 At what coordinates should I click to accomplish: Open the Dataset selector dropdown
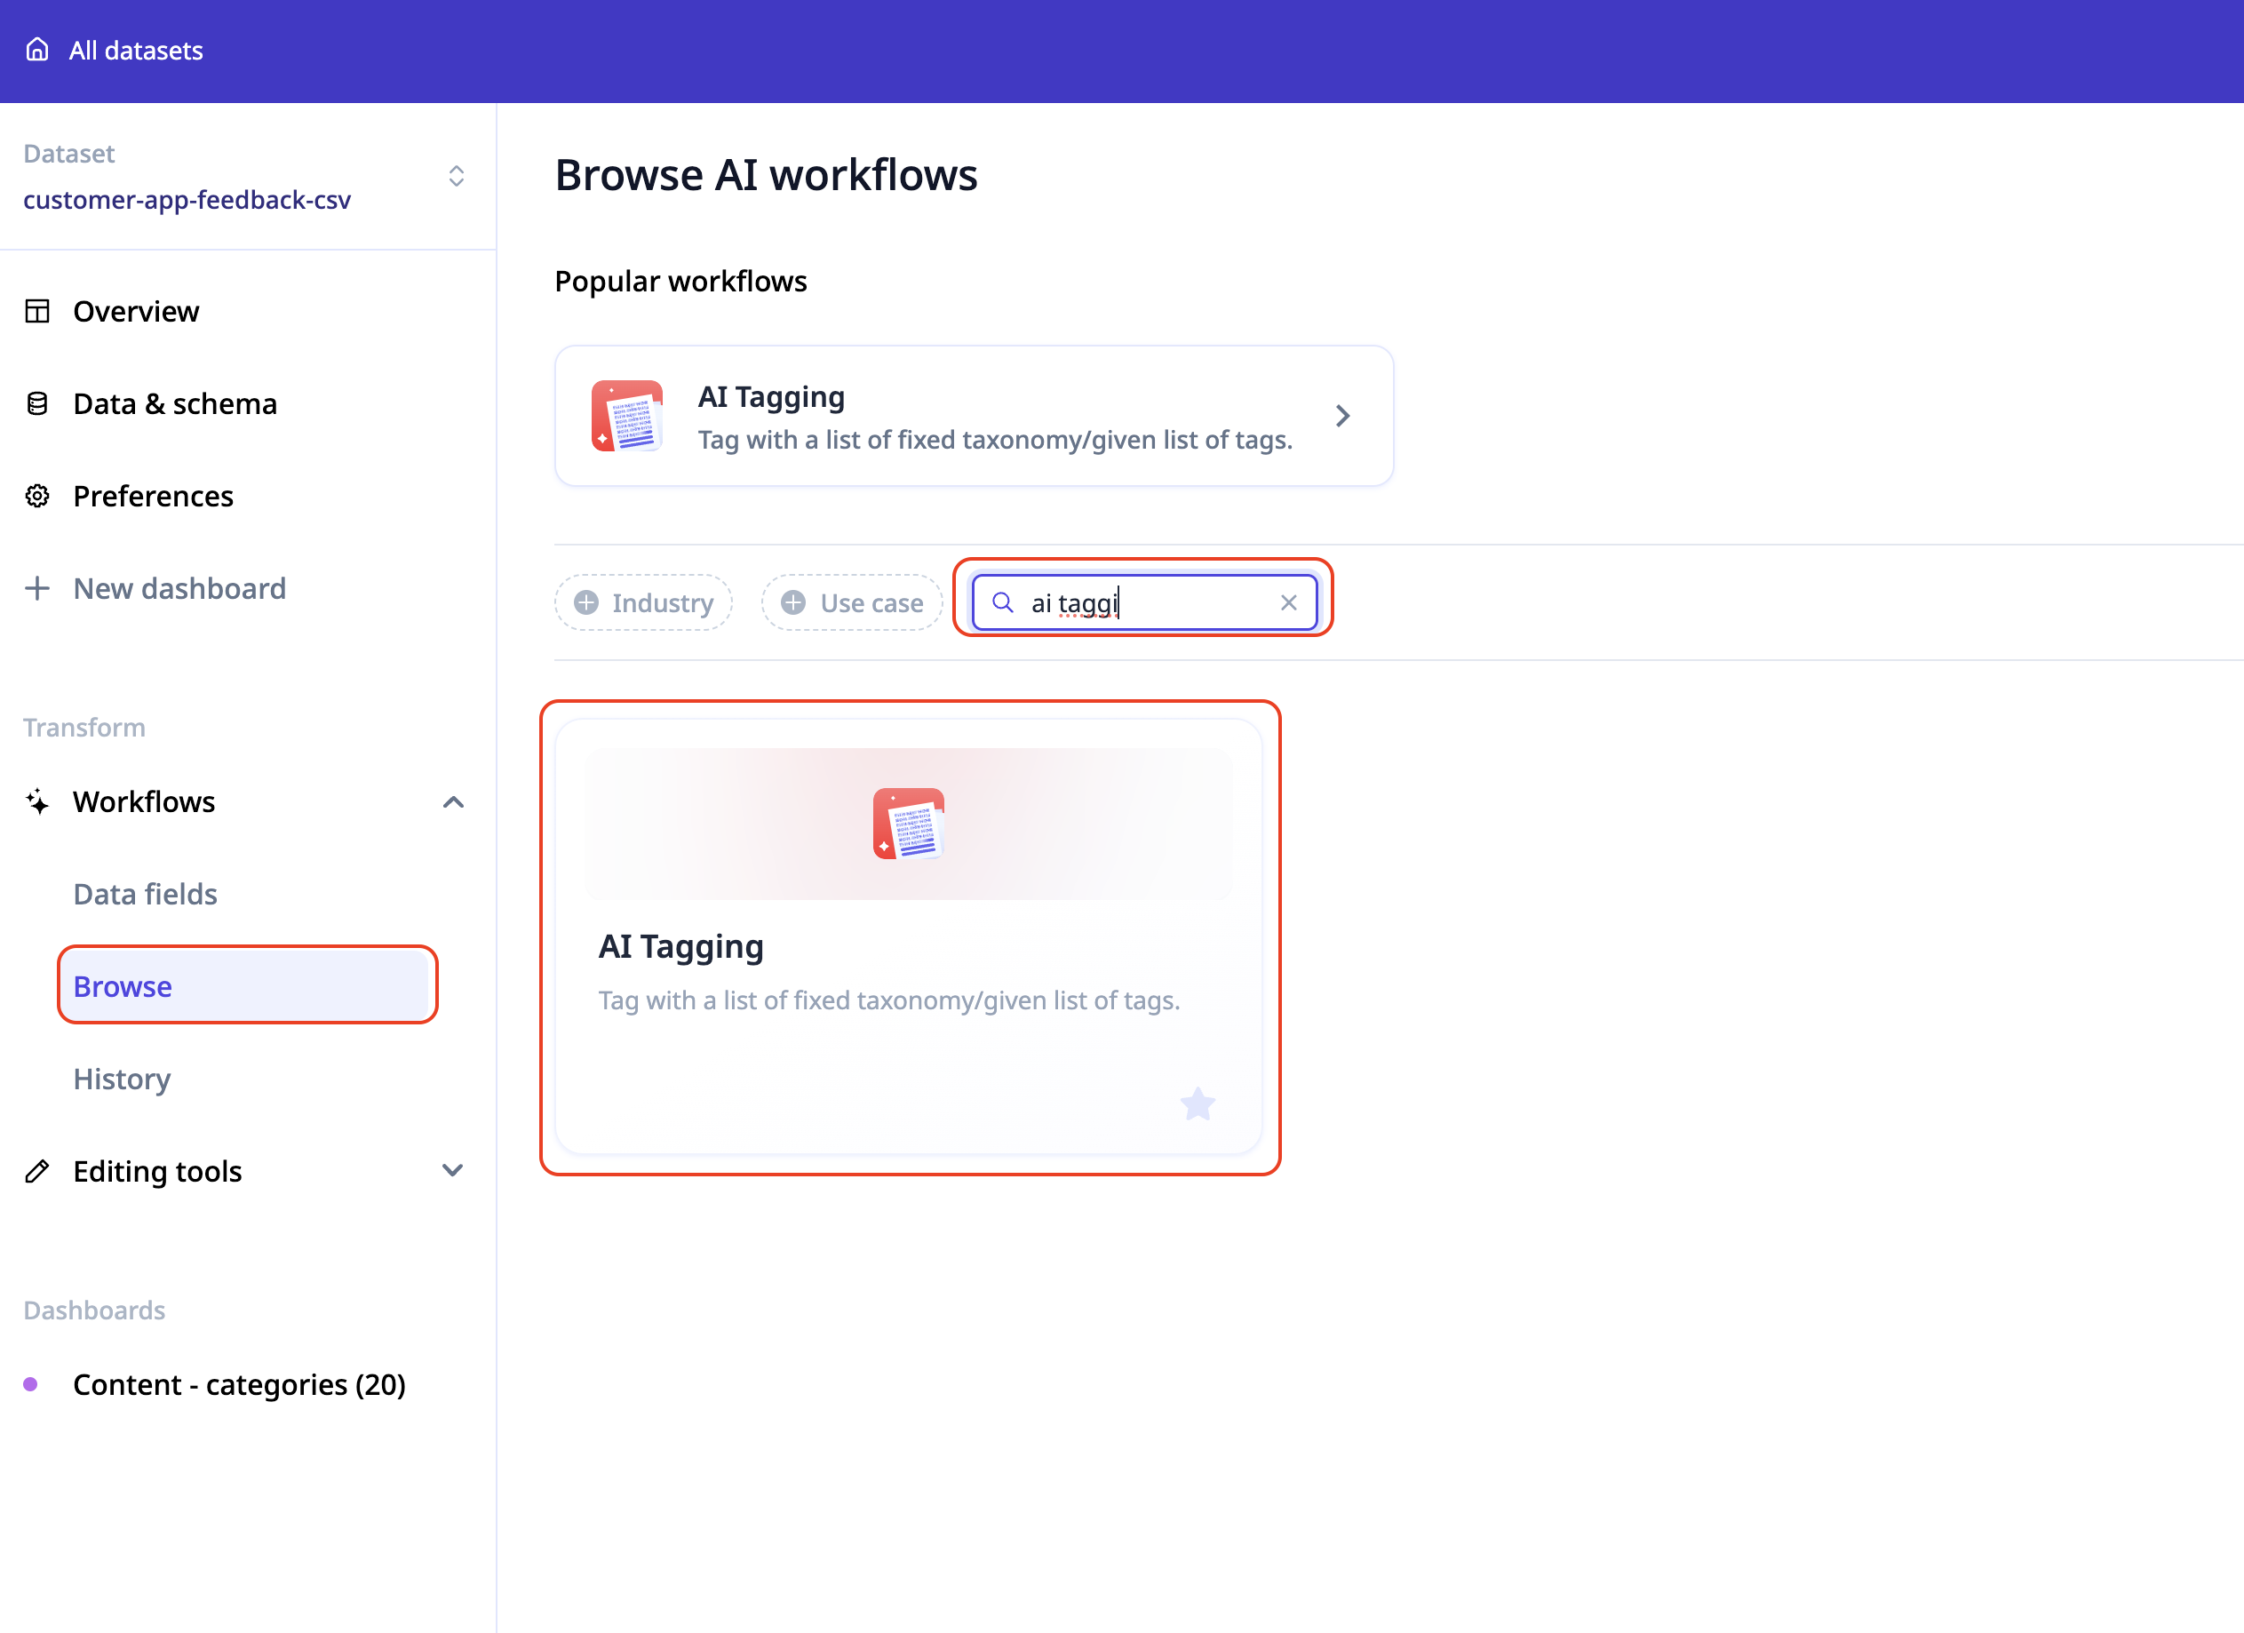[x=456, y=176]
